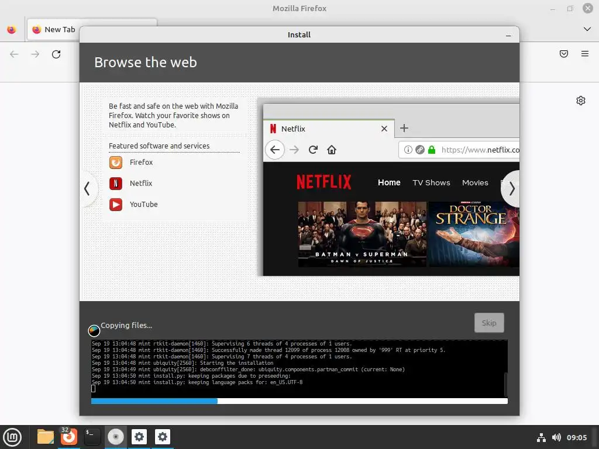This screenshot has width=599, height=449.
Task: Click the installer log terminal scrollbar
Action: [505, 385]
